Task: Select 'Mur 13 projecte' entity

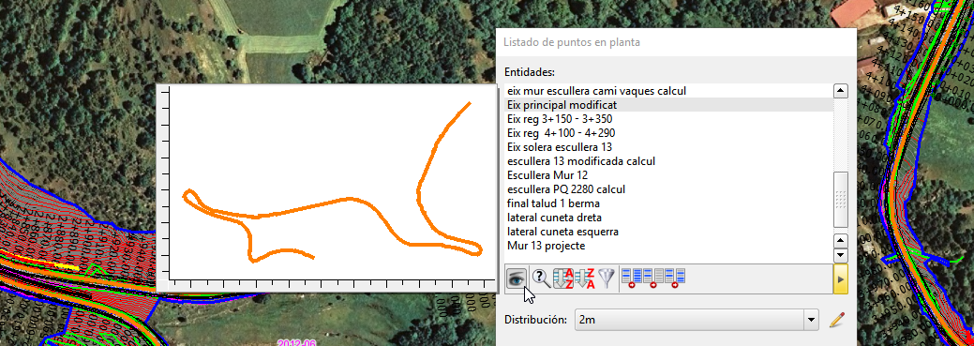Action: coord(668,246)
